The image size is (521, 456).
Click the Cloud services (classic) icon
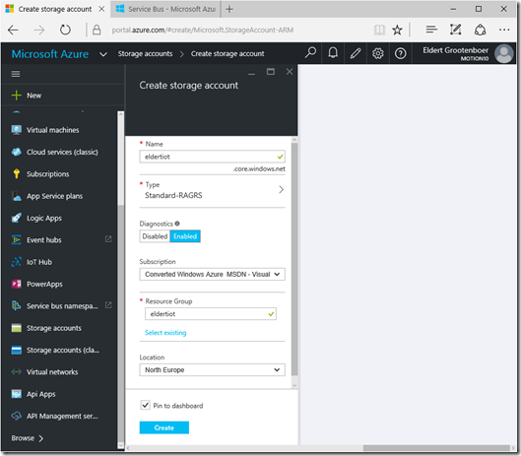pyautogui.click(x=17, y=152)
